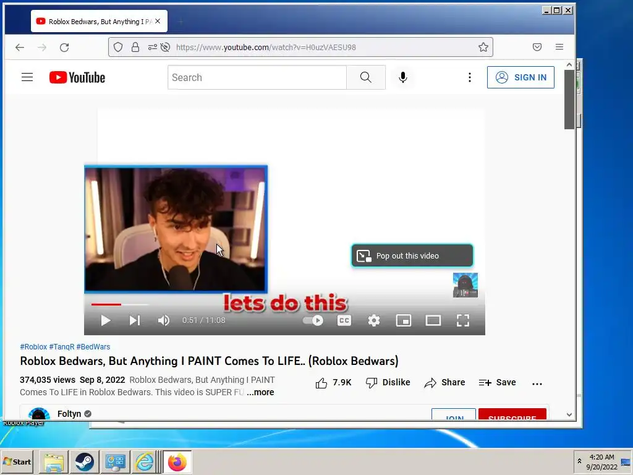Show hidden system tray icons
Image resolution: width=633 pixels, height=475 pixels.
click(579, 461)
